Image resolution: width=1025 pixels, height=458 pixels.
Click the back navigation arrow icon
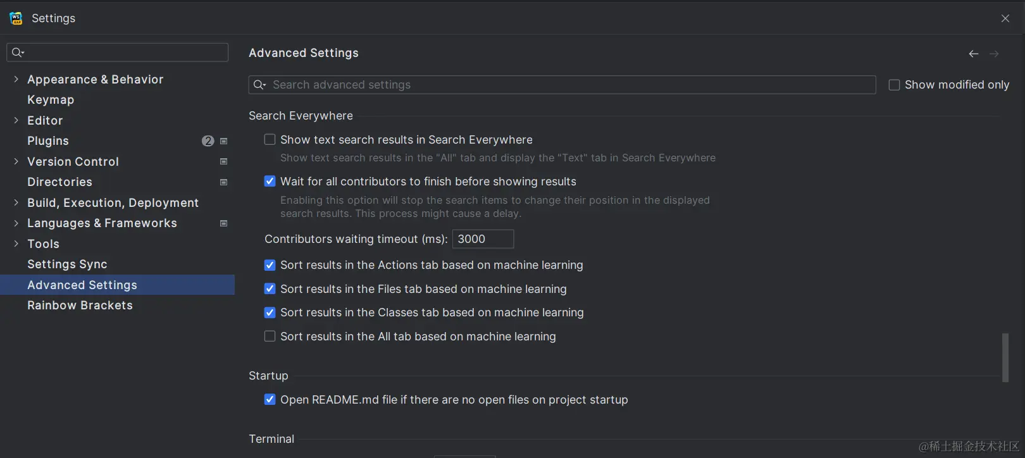[974, 54]
